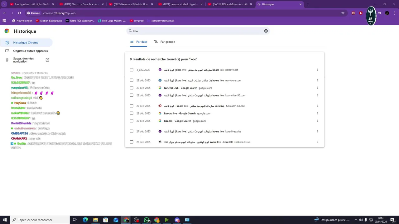Screen dimensions: 399x224
Task: Open more actions for koralive.net entry
Action: coord(318,70)
